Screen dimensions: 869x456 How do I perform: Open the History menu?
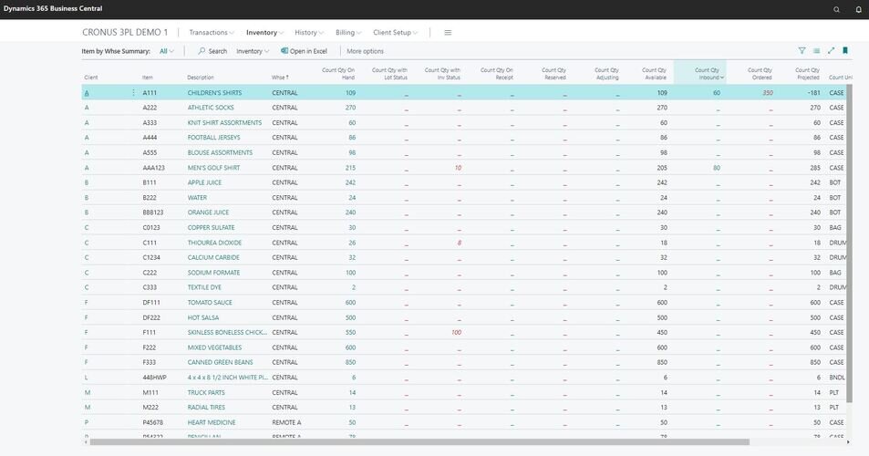click(x=309, y=33)
